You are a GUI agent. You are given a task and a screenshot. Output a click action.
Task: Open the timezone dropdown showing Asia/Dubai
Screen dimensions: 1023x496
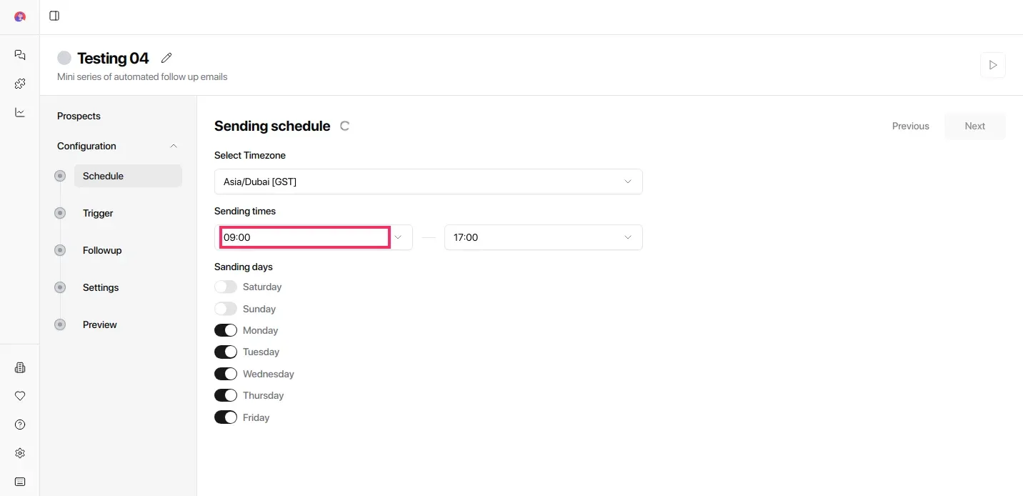tap(428, 182)
